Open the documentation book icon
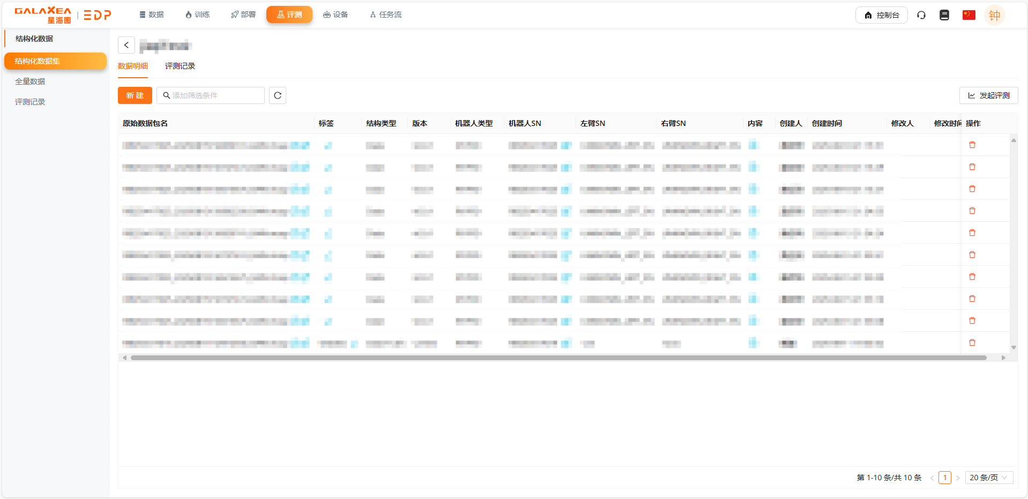Screen dimensions: 1028x499 point(944,15)
